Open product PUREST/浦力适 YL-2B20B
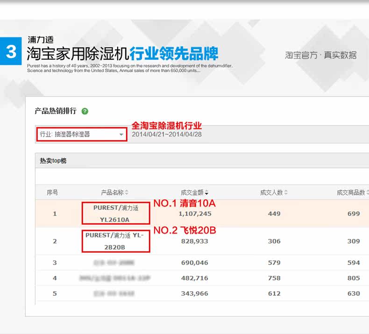369x334 pixels. [x=115, y=241]
